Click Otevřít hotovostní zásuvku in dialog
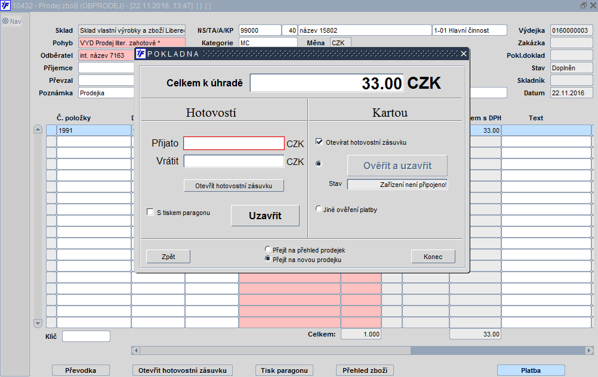598x377 pixels. [234, 186]
